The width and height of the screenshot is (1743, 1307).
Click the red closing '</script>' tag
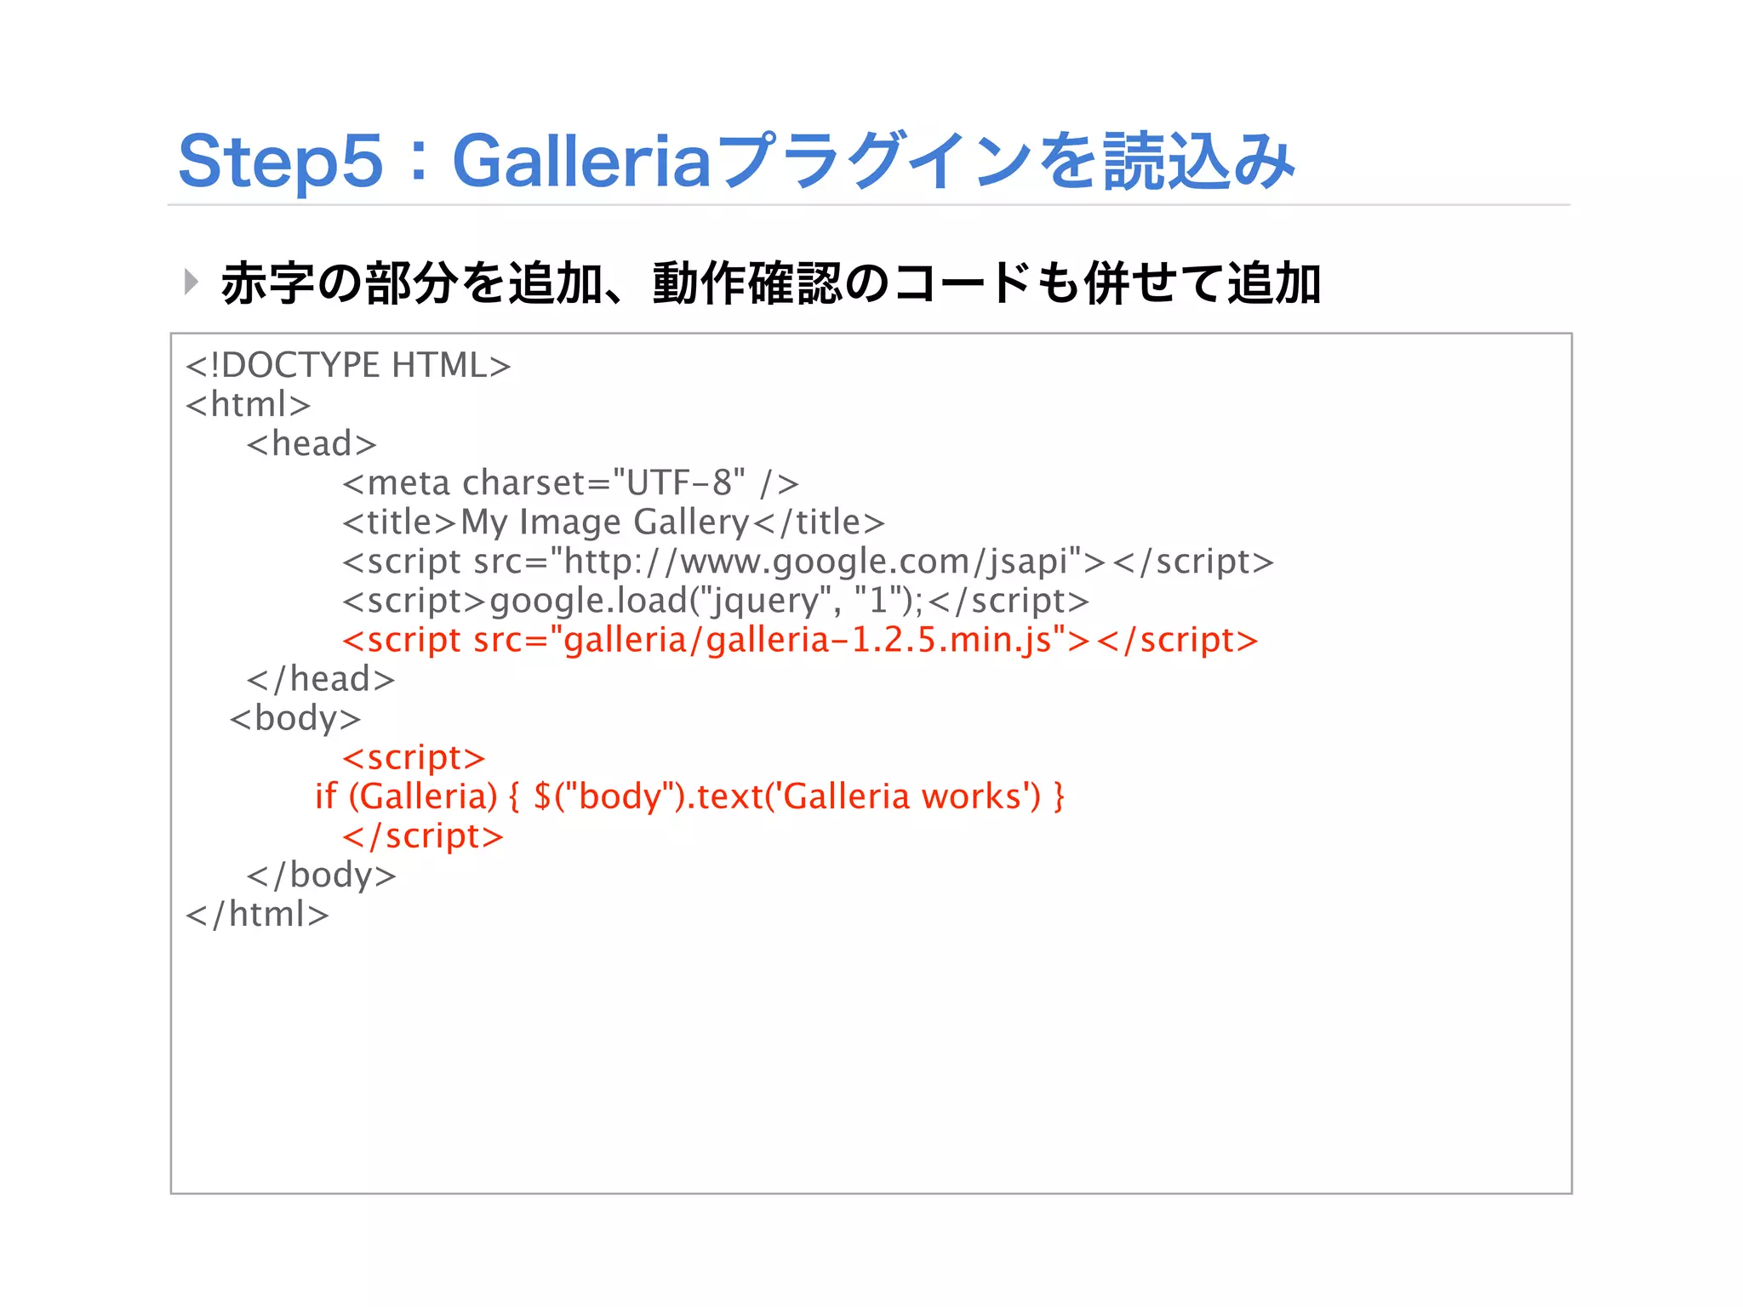click(x=423, y=836)
